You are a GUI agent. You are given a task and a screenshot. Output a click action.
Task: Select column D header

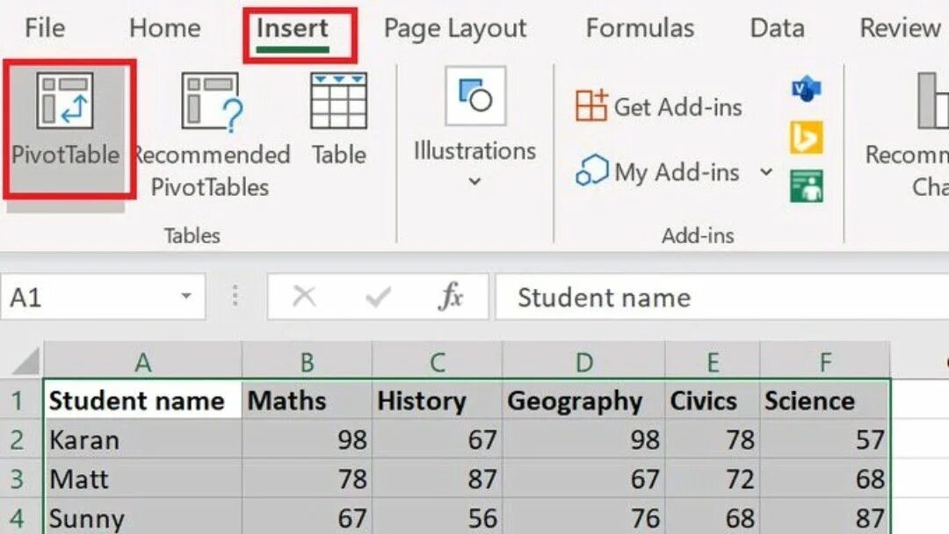[583, 362]
